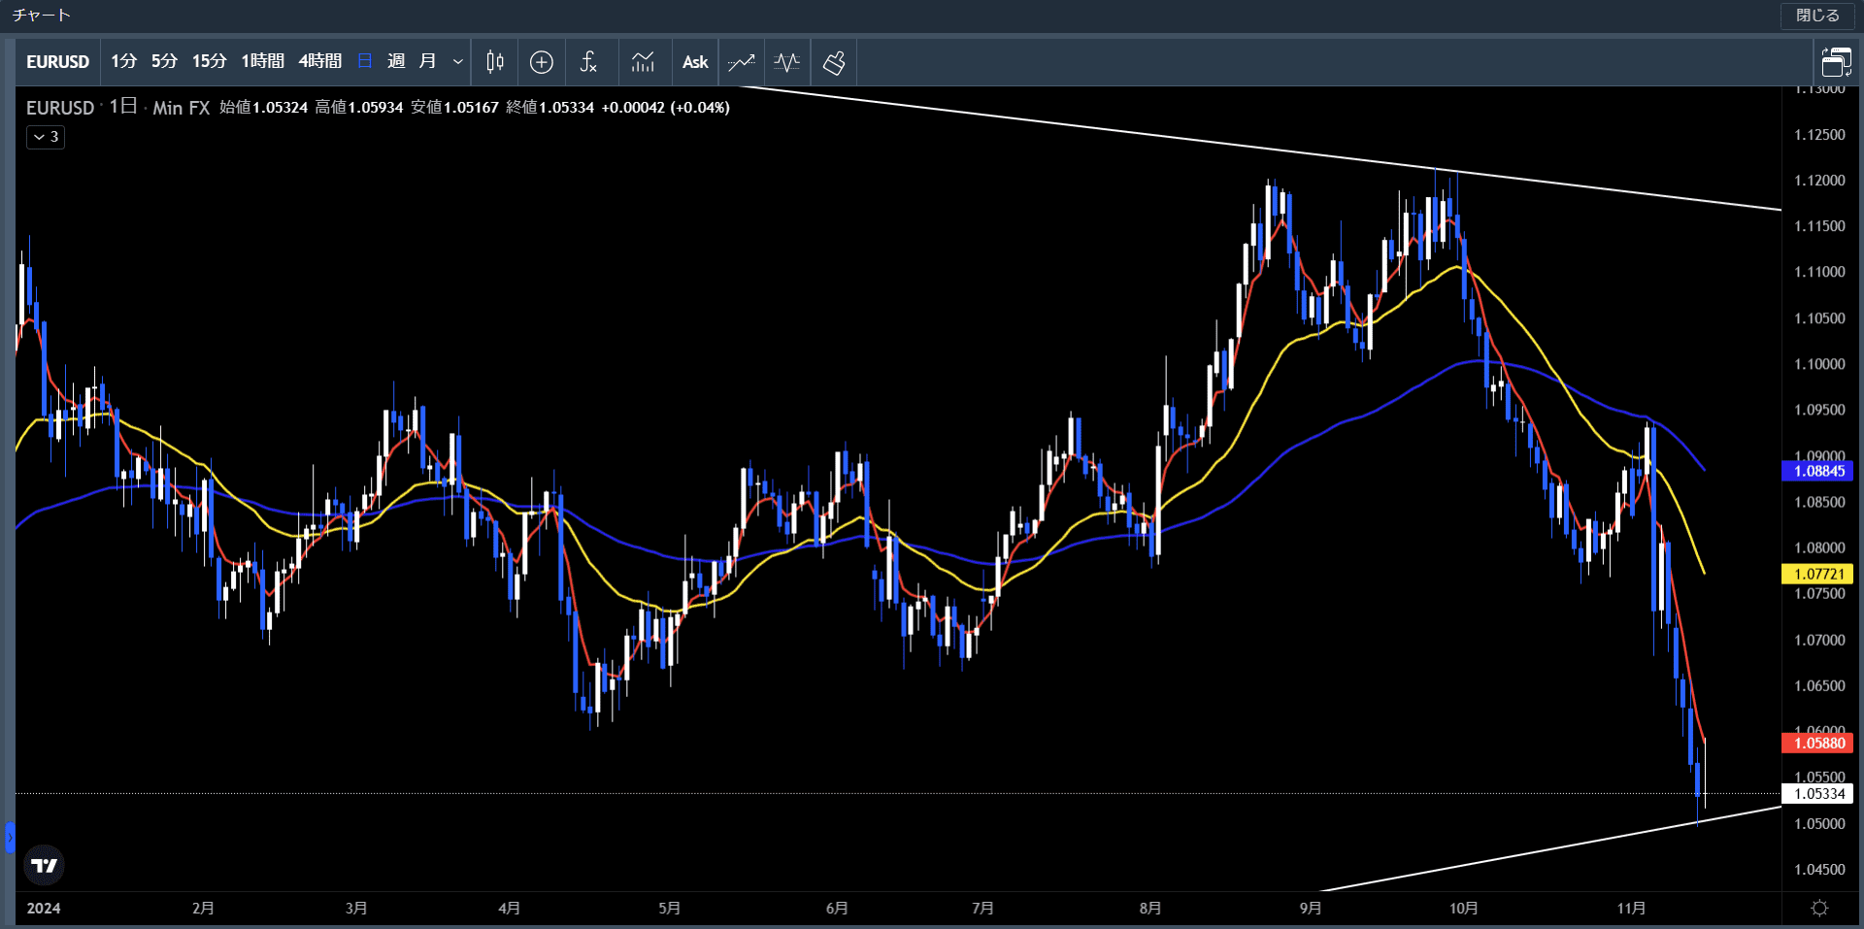Open the candlestick chart type menu
Viewport: 1864px width, 929px height.
pos(495,62)
